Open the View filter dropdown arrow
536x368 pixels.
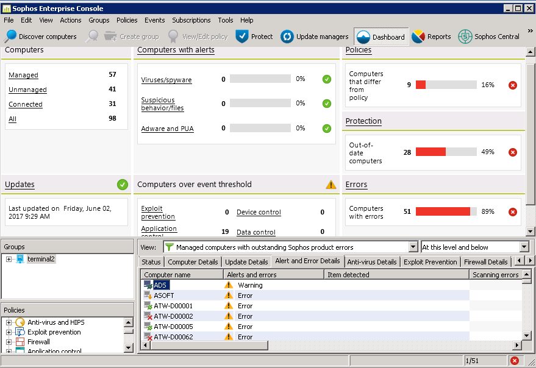click(413, 247)
